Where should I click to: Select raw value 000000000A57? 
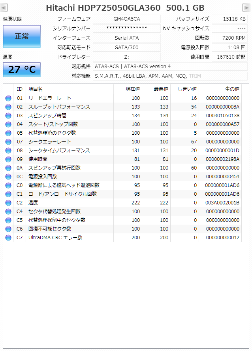(x=222, y=124)
